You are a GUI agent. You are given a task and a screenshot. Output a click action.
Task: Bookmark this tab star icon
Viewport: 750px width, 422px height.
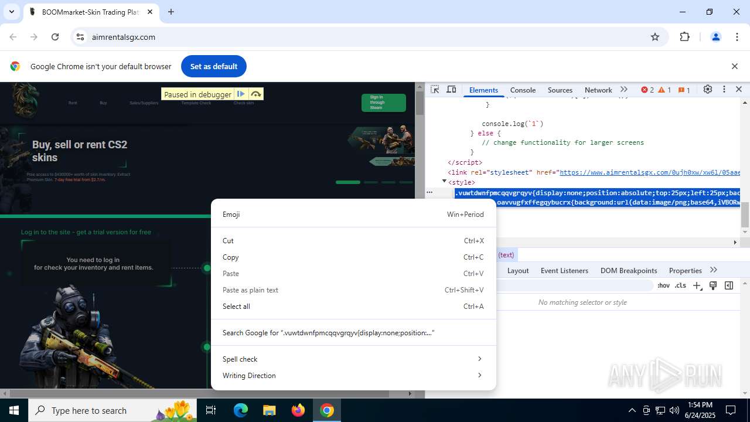point(655,37)
